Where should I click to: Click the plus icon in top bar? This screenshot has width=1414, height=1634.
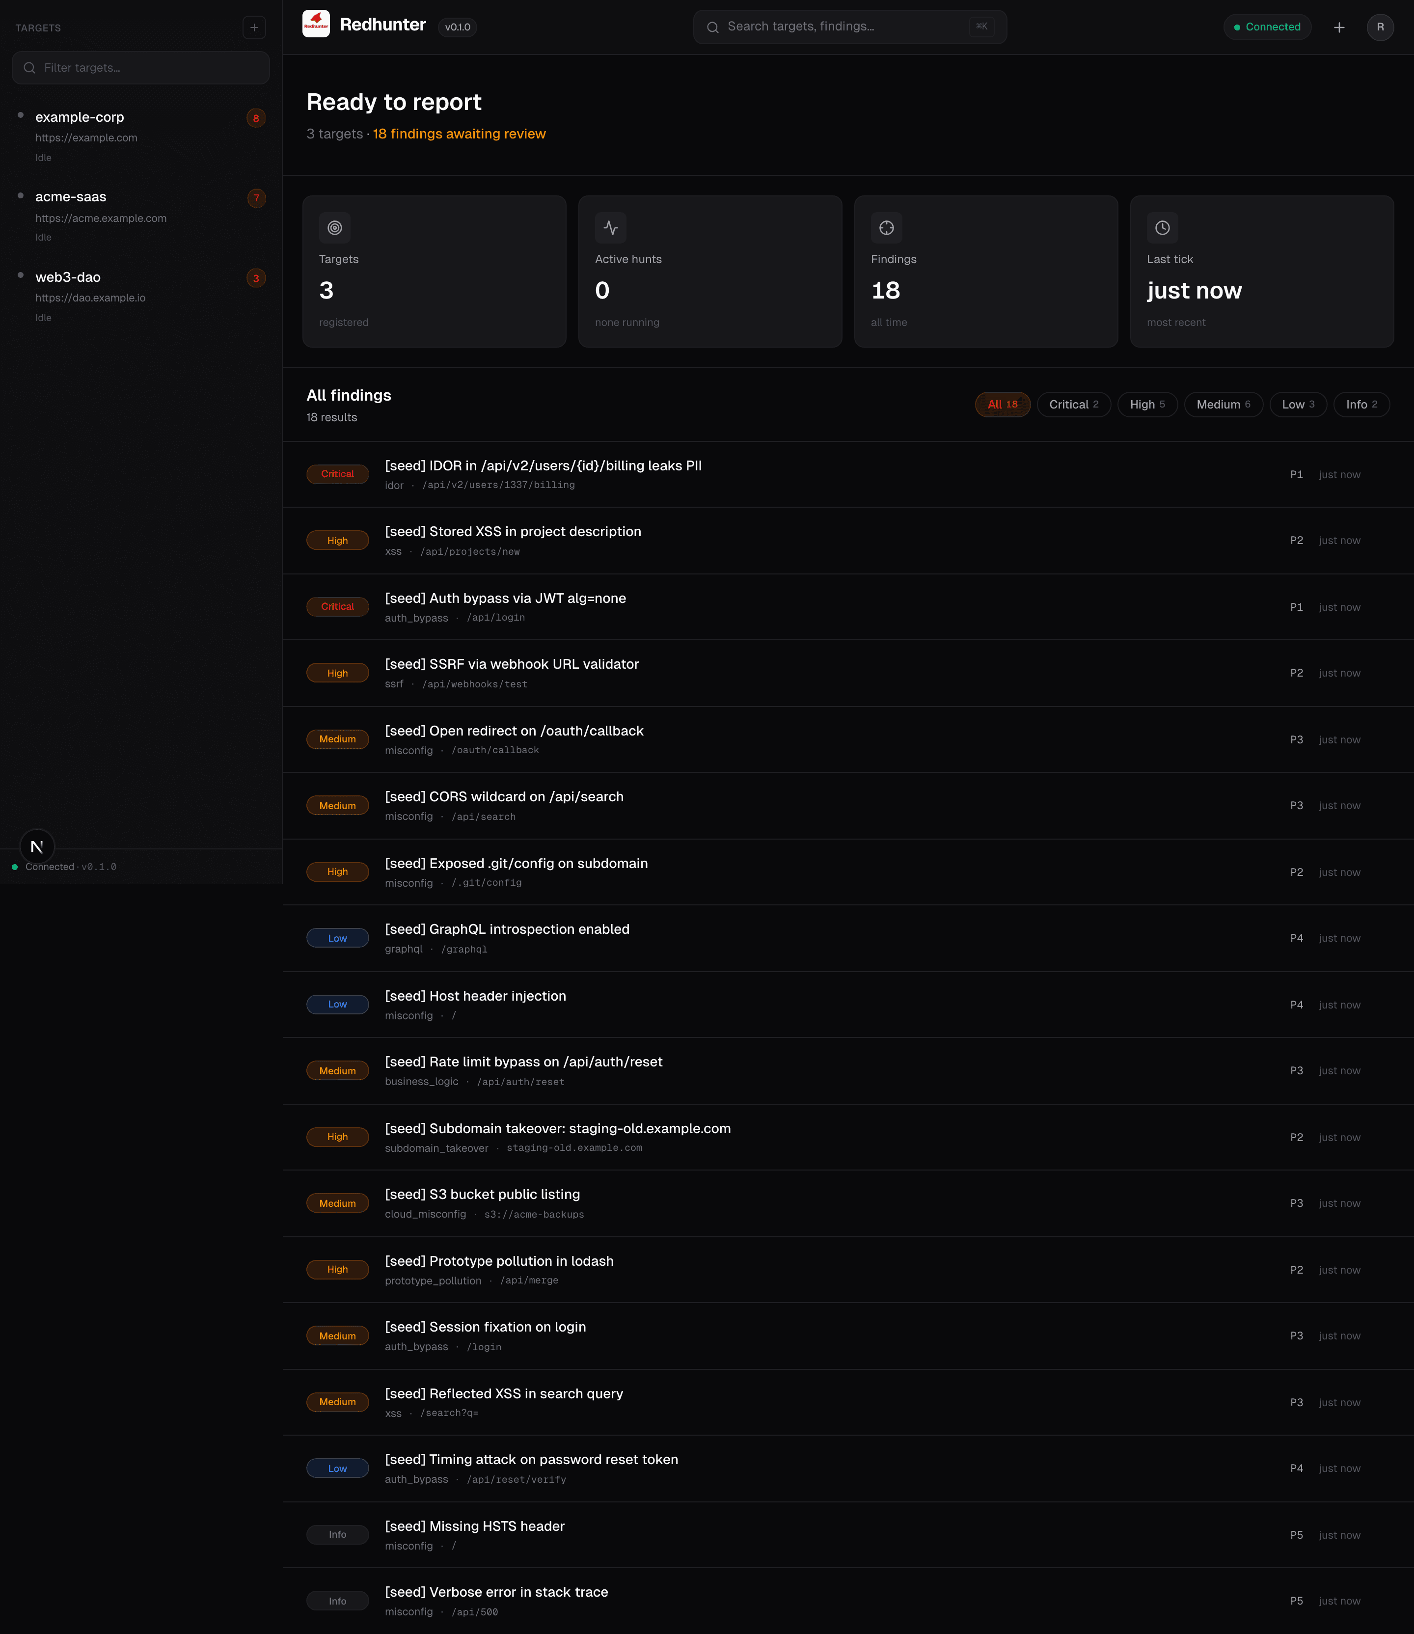pos(1339,27)
